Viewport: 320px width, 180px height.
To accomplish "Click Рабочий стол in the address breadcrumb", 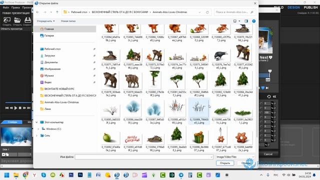I will tap(79, 12).
